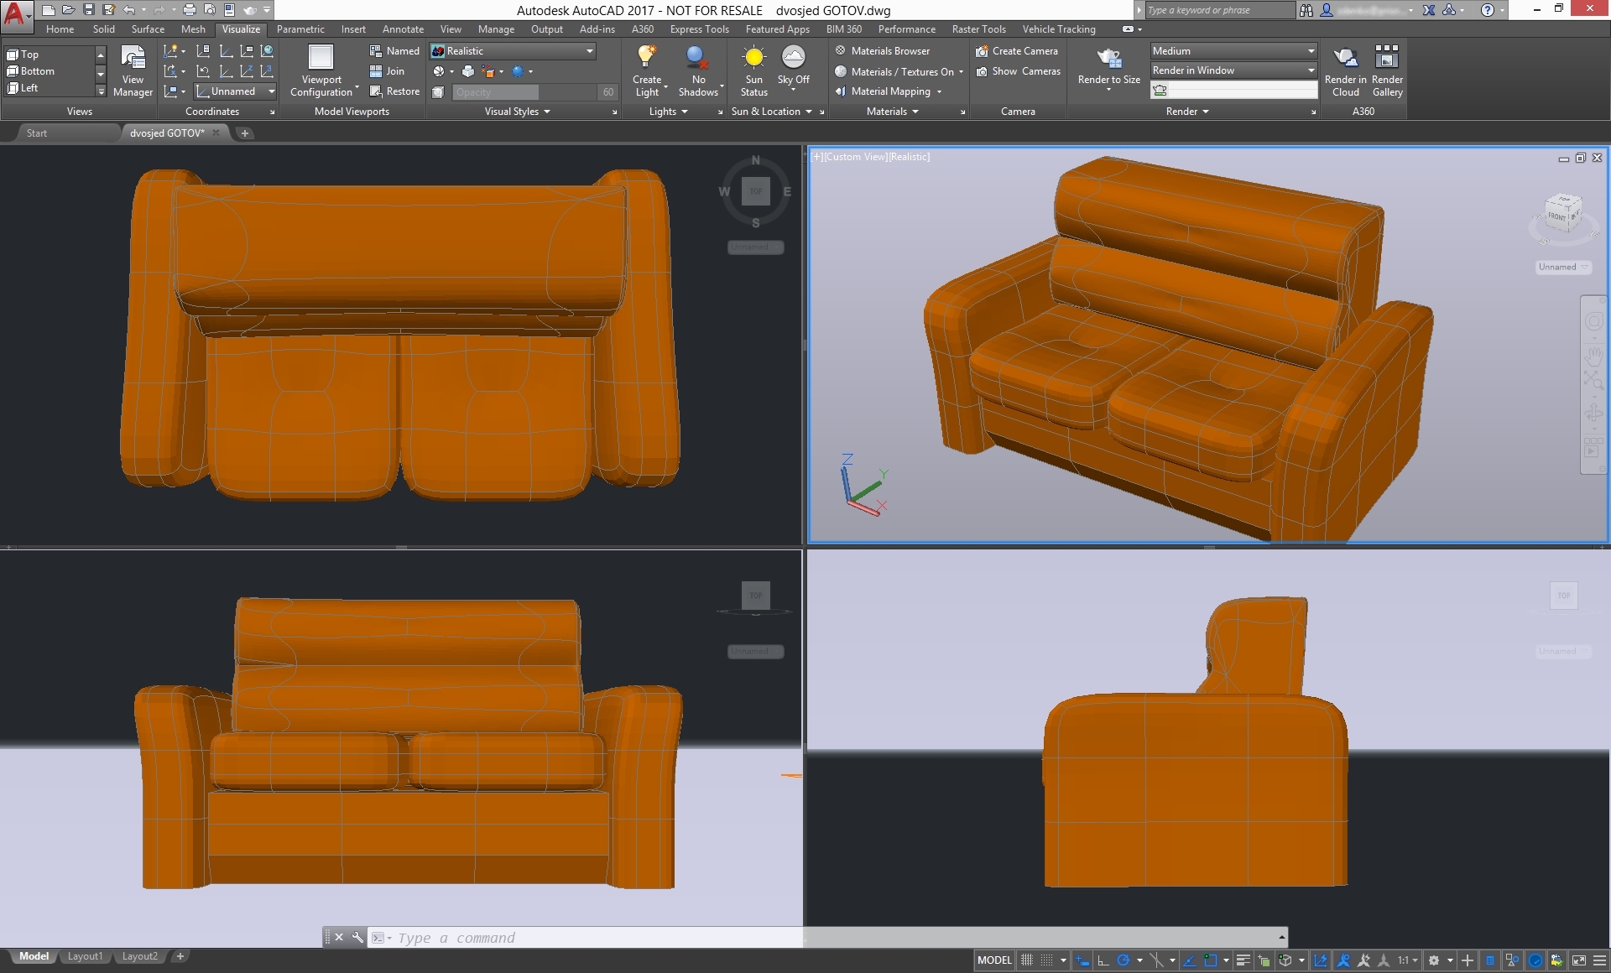Open the Layout1 tab
Screen dimensions: 1611x973
85,956
